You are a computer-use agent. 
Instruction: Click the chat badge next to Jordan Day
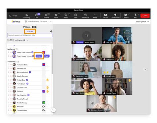(27, 80)
